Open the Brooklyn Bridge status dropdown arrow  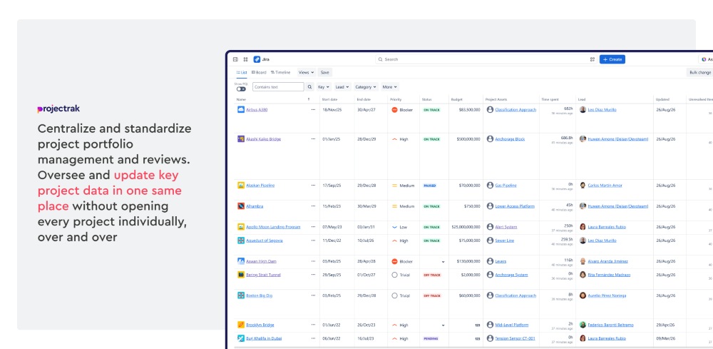[443, 325]
